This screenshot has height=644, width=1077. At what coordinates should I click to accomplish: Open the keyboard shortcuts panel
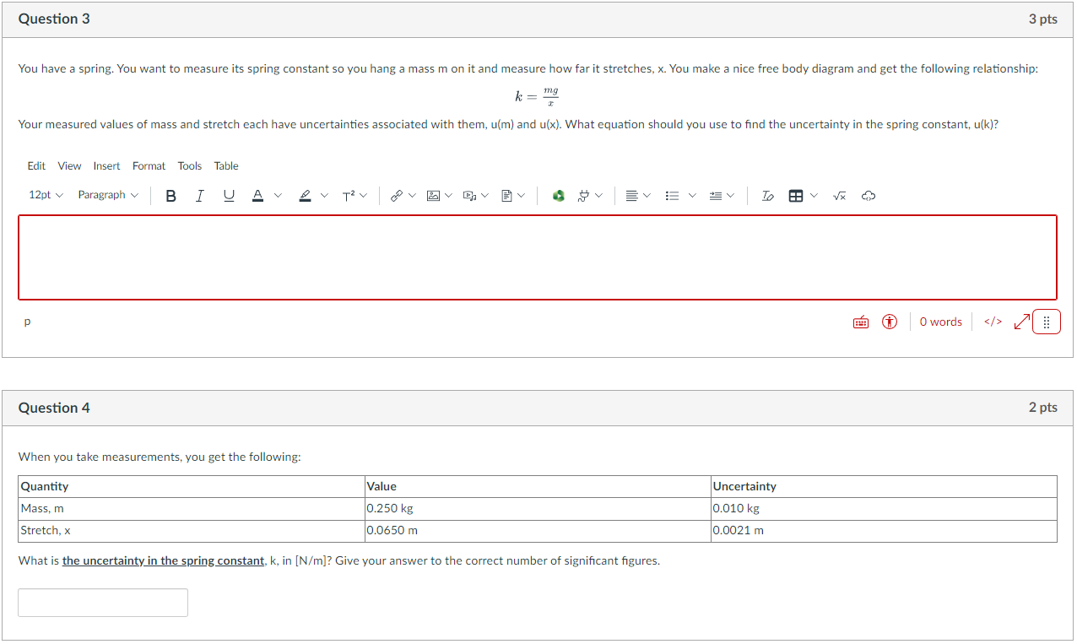click(860, 322)
